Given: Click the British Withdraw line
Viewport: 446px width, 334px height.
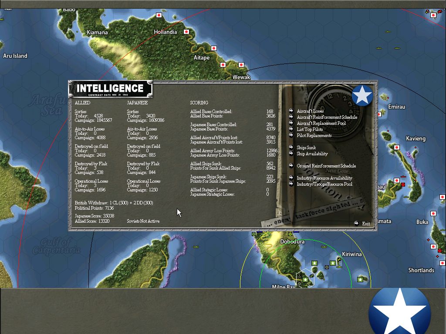Looking at the screenshot, I should pos(114,203).
